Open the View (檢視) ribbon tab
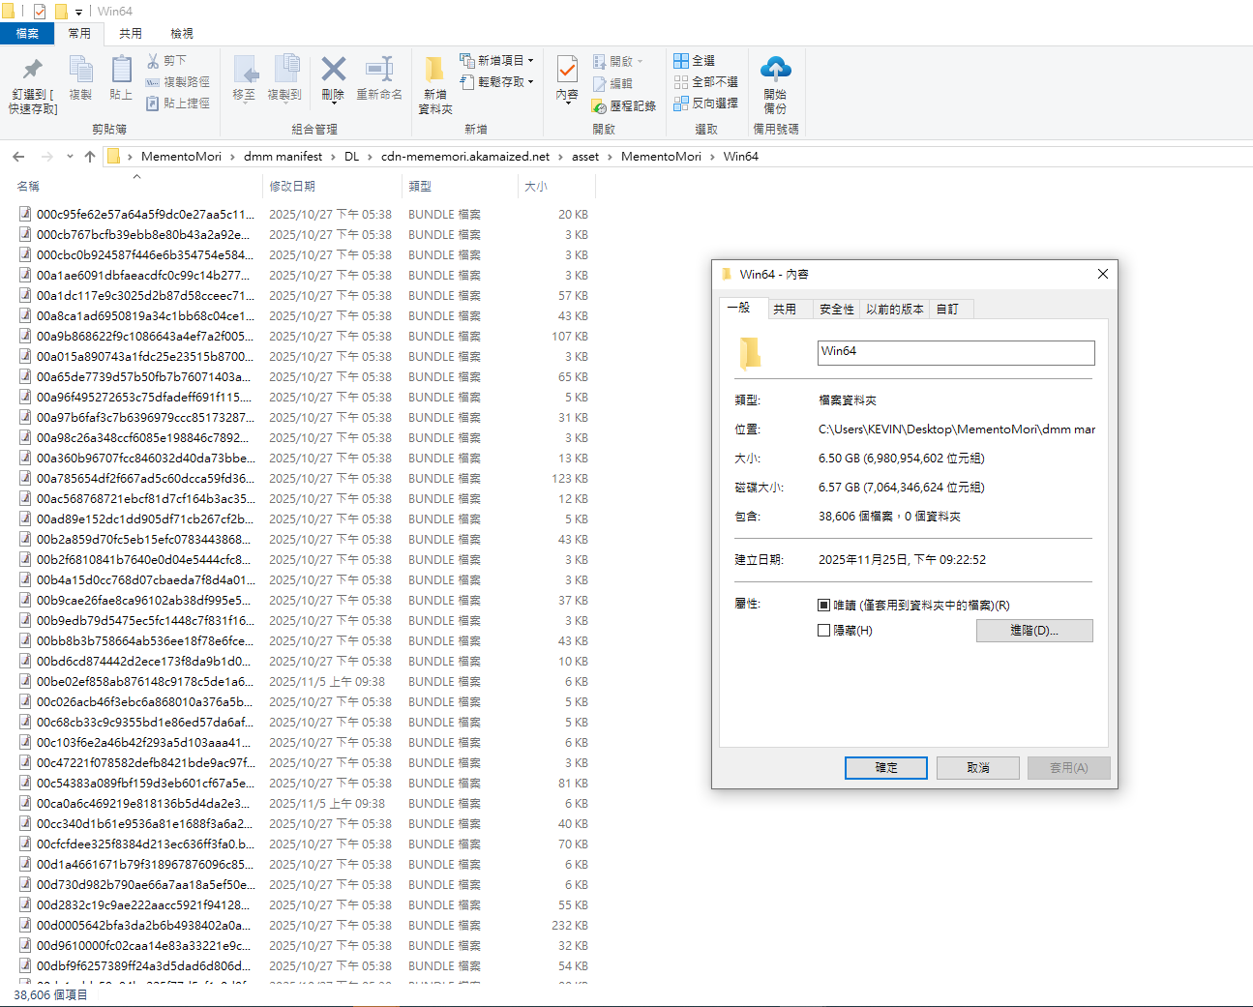1253x1007 pixels. [182, 34]
